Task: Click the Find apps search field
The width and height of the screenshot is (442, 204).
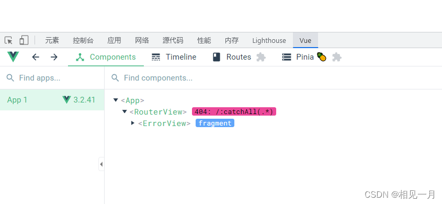Action: click(x=52, y=78)
